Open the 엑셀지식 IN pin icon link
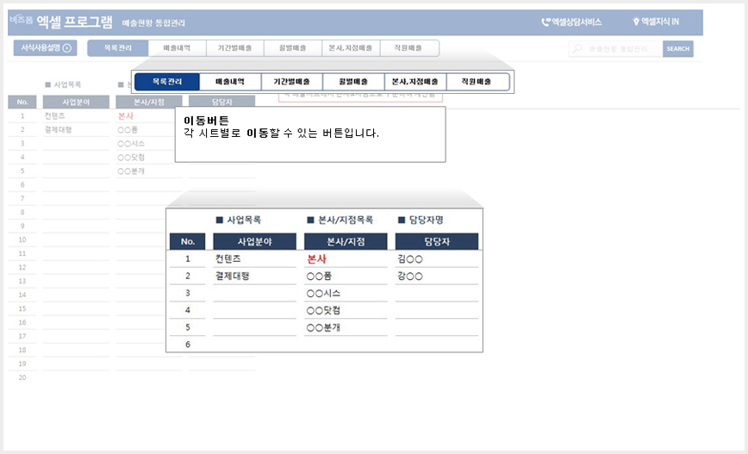Viewport: 748px width, 454px height. [635, 22]
